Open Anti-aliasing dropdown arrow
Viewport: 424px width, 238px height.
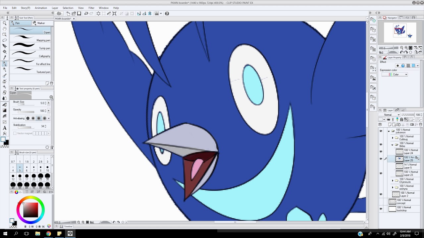49,118
